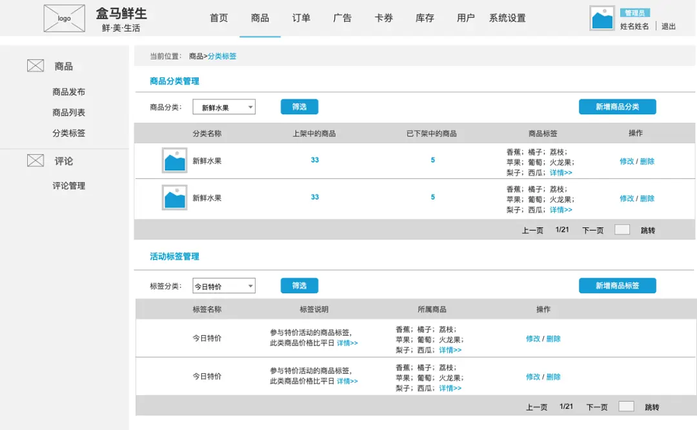
Task: Click the page jump input box
Action: 621,229
